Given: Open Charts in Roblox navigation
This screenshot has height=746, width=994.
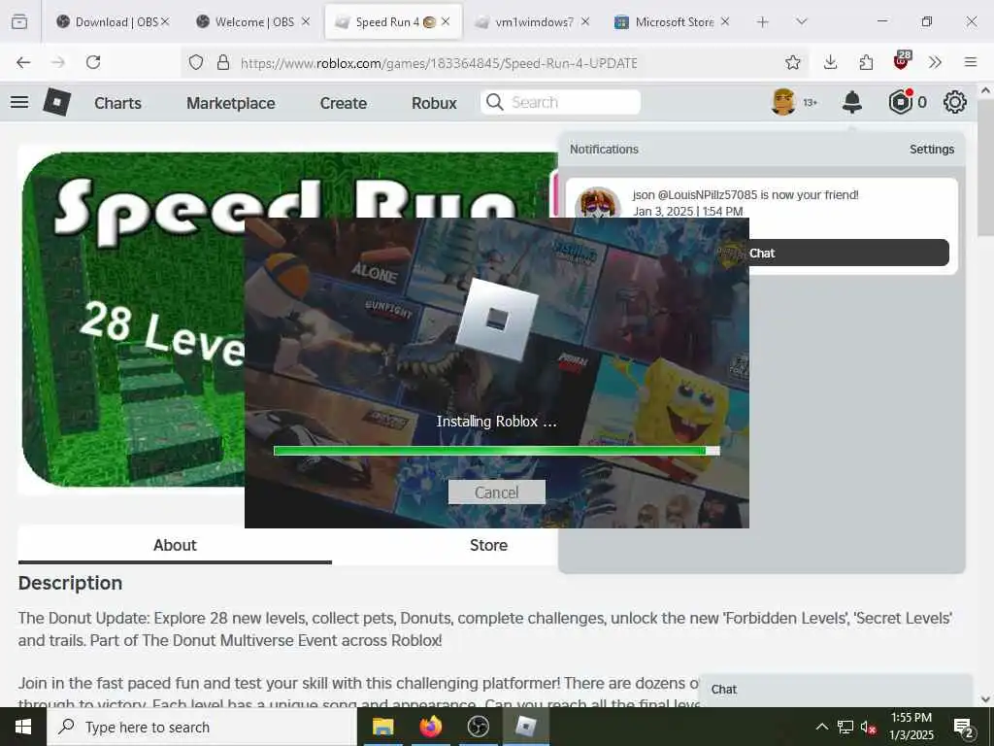Looking at the screenshot, I should click(x=117, y=103).
